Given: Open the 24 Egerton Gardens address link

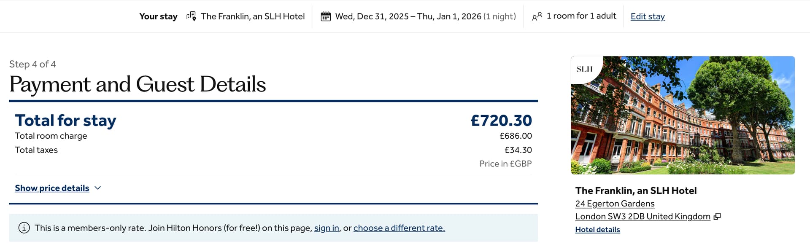Looking at the screenshot, I should [615, 204].
